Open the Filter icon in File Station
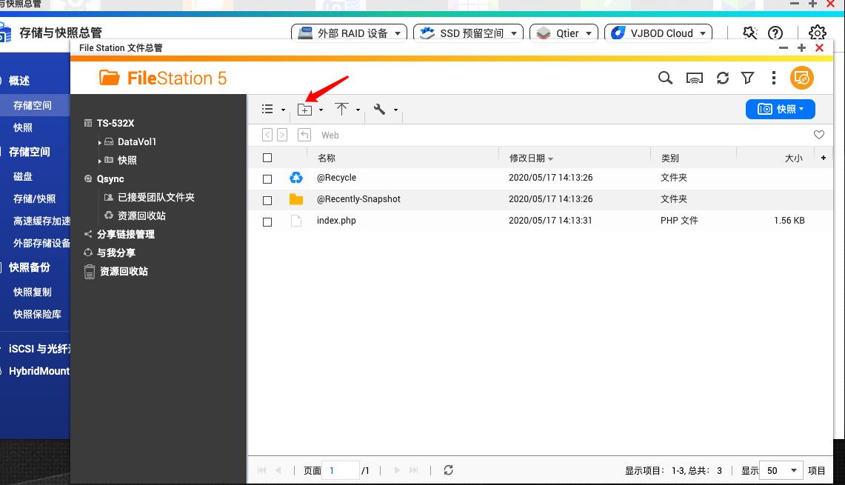 [x=747, y=78]
